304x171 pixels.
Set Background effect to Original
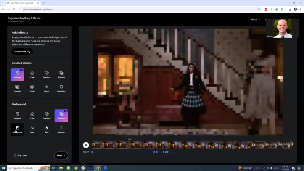pyautogui.click(x=17, y=116)
